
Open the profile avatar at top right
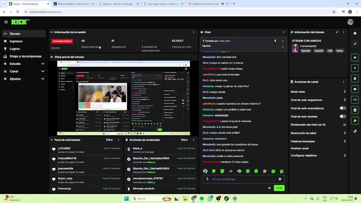[x=350, y=22]
